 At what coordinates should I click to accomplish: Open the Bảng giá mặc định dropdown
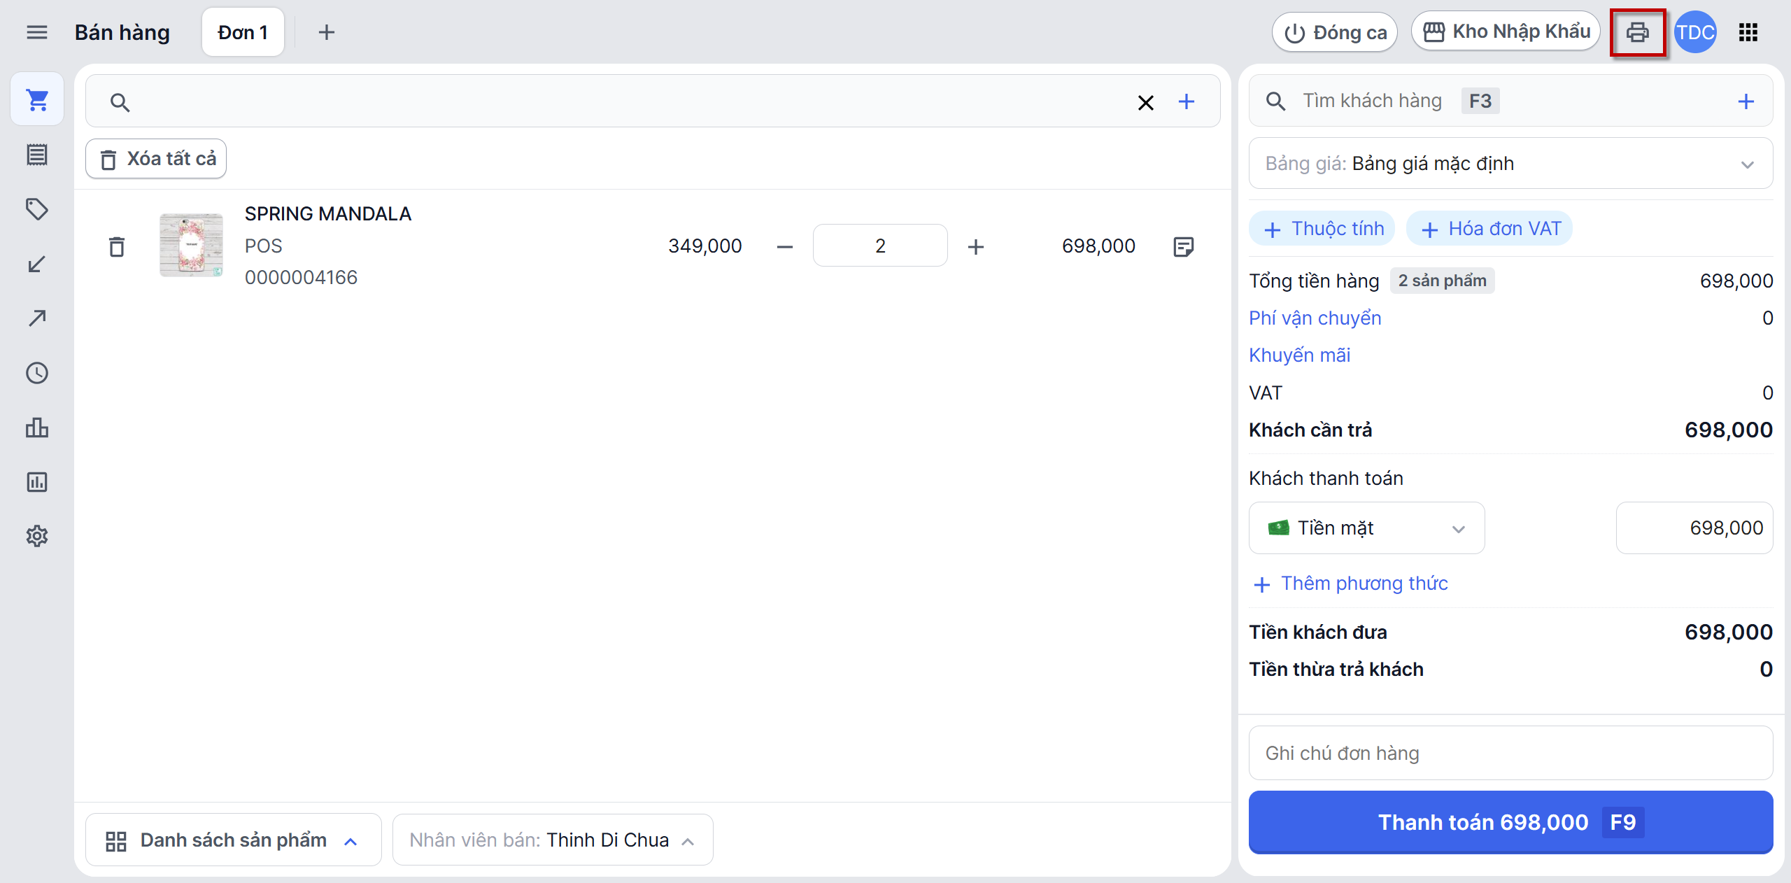pyautogui.click(x=1510, y=164)
